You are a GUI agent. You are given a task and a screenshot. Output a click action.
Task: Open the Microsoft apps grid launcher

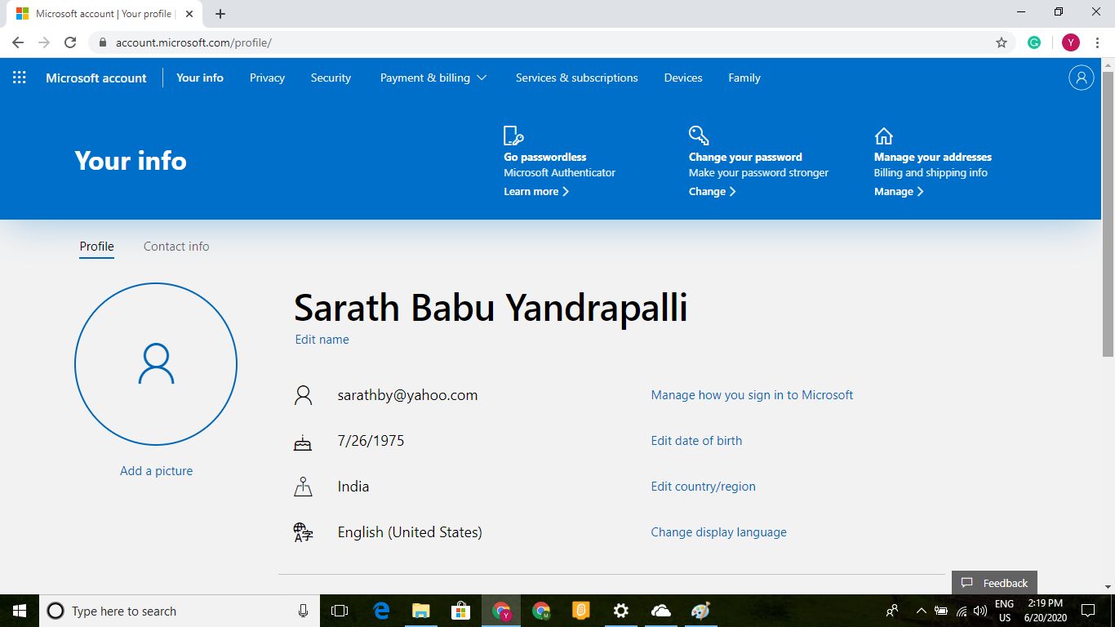pyautogui.click(x=20, y=78)
